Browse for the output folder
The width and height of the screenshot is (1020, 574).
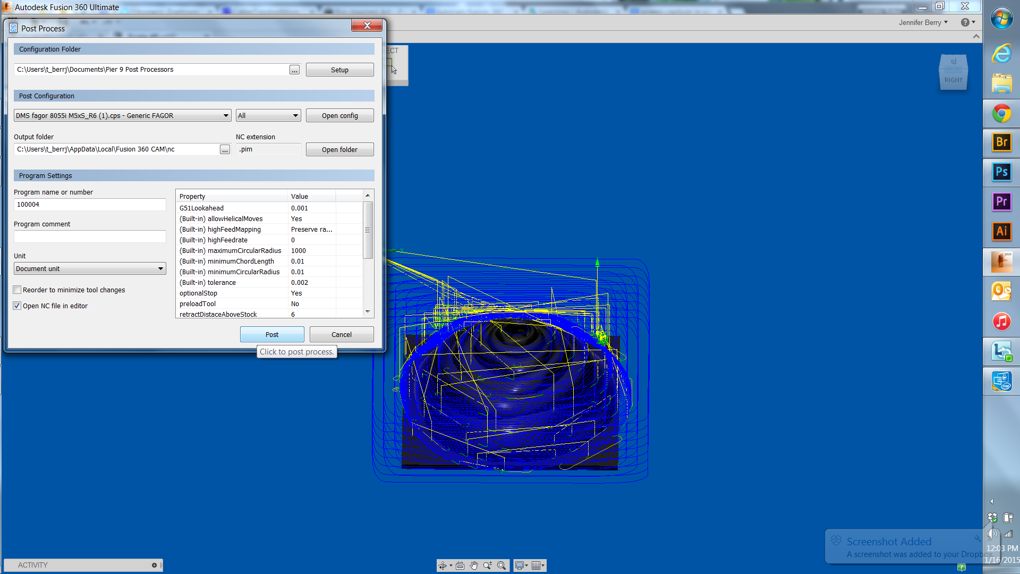(225, 149)
